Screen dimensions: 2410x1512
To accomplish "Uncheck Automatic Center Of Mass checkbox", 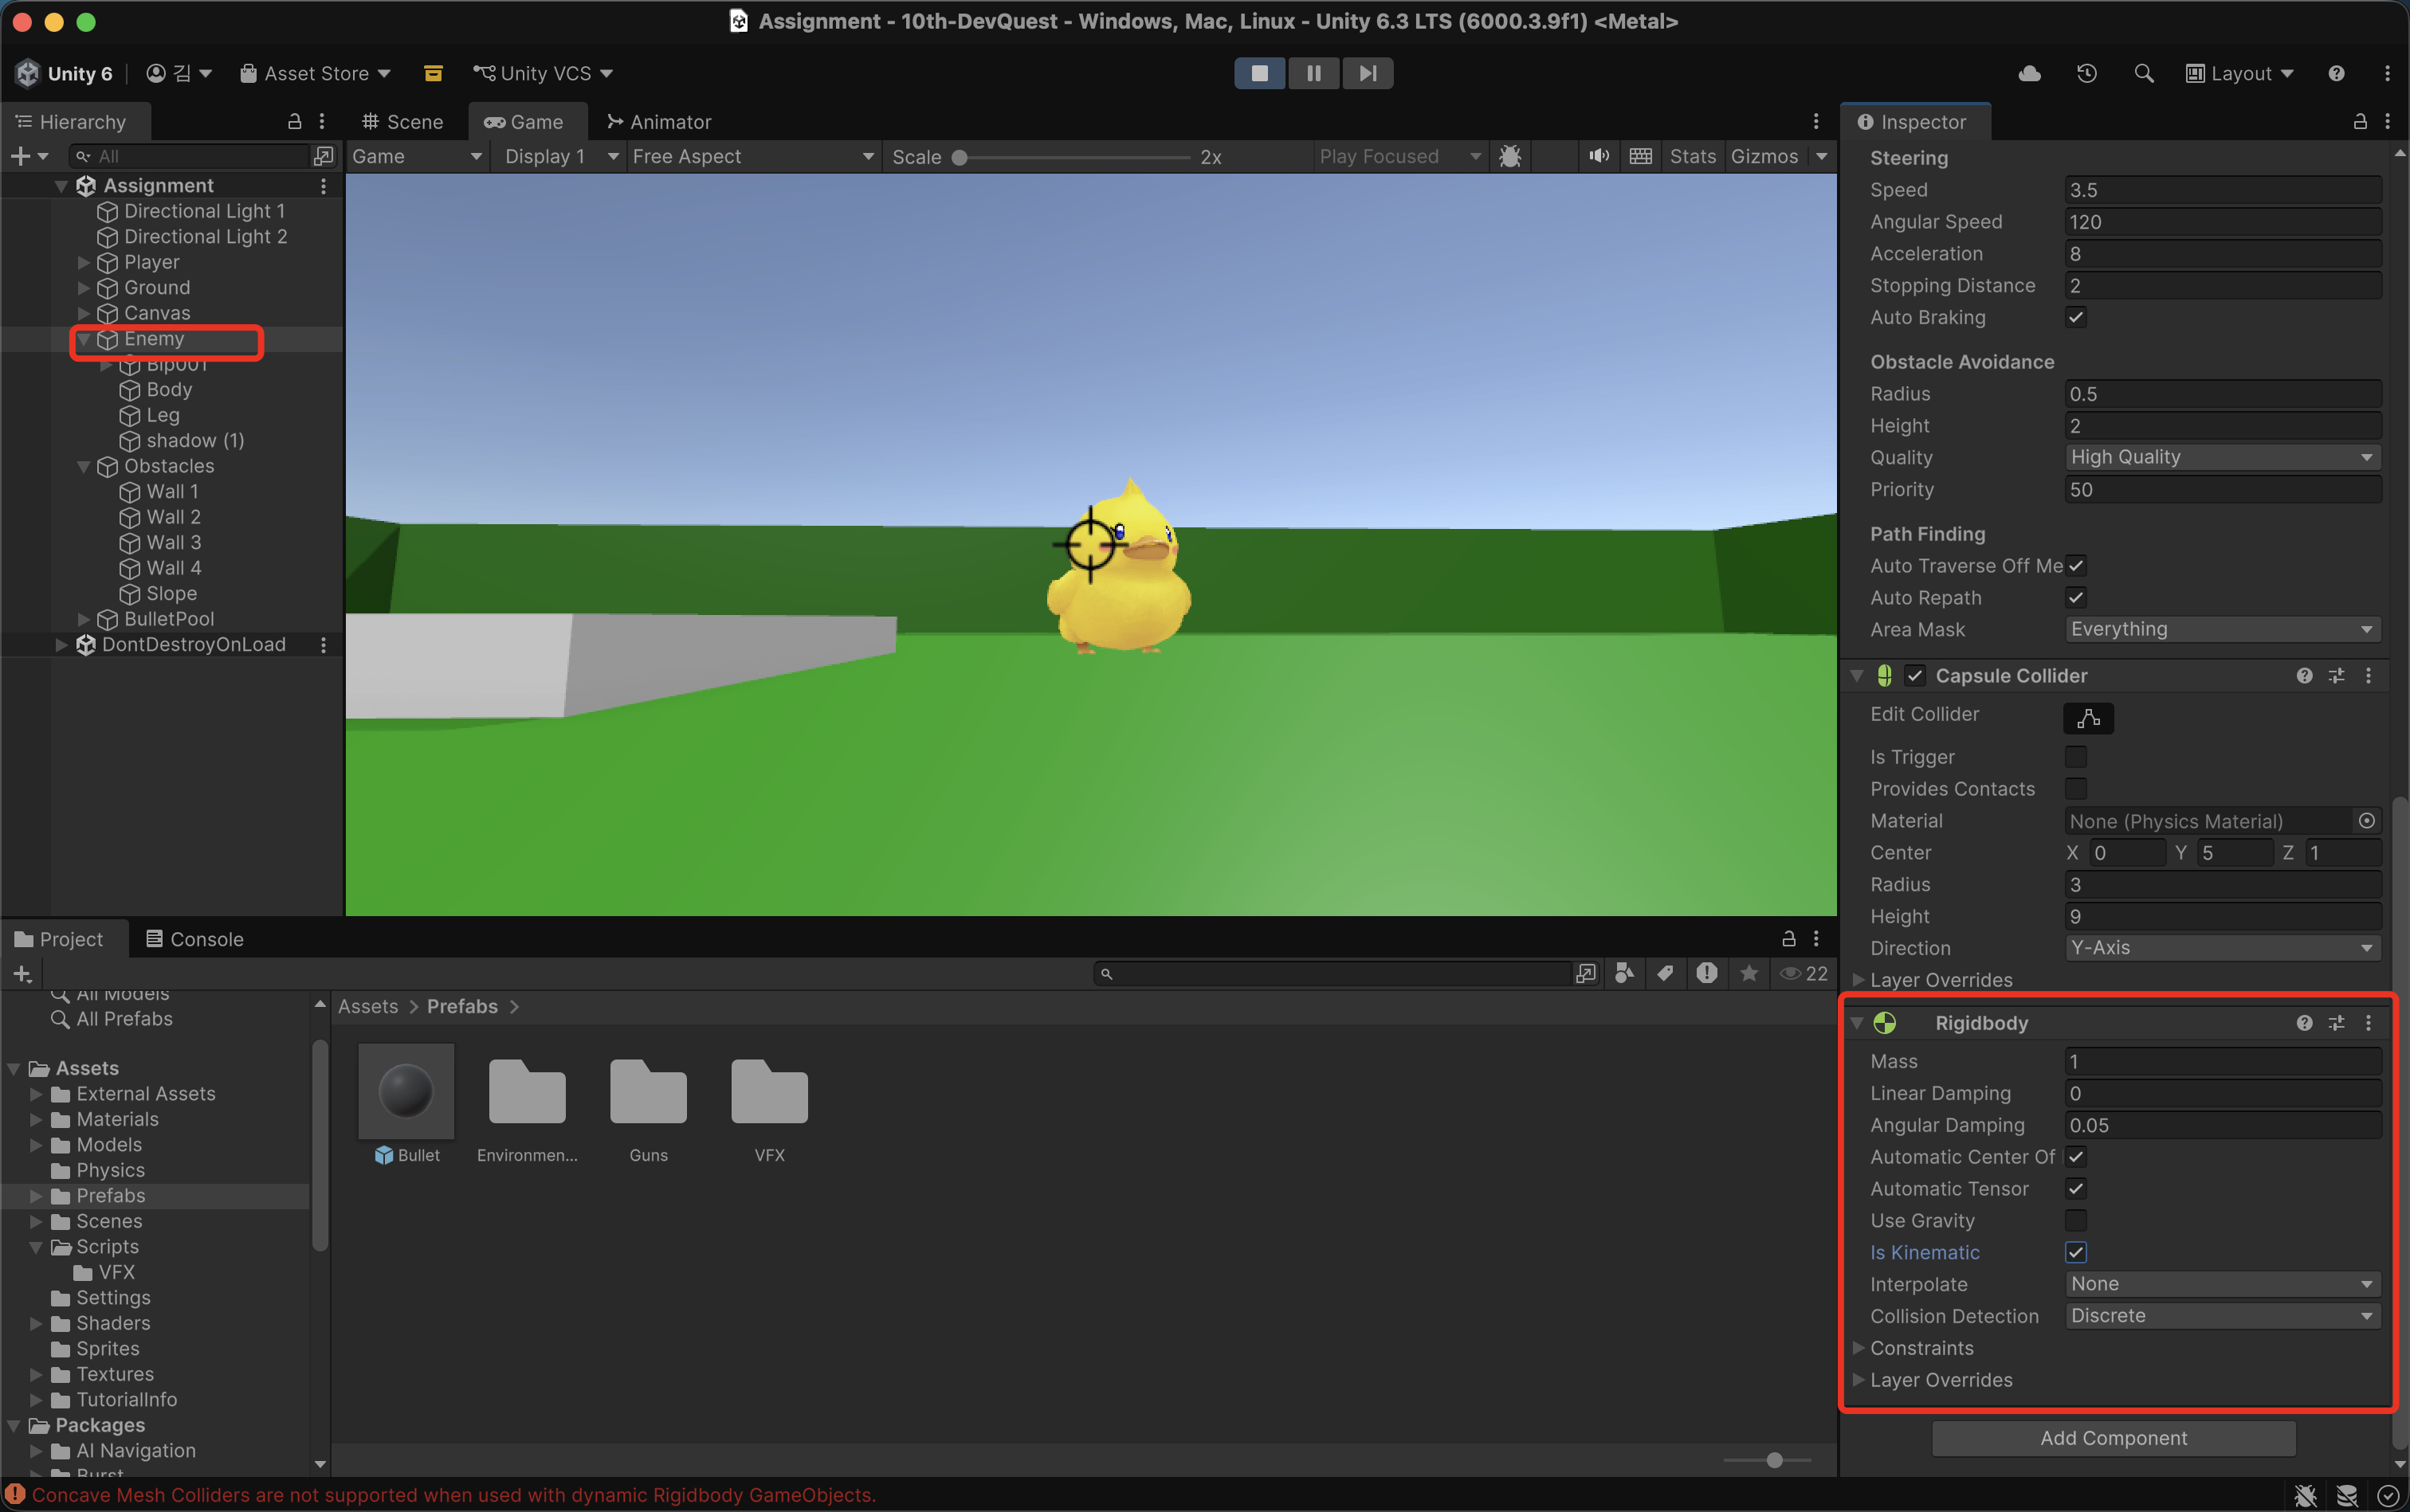I will pos(2076,1157).
